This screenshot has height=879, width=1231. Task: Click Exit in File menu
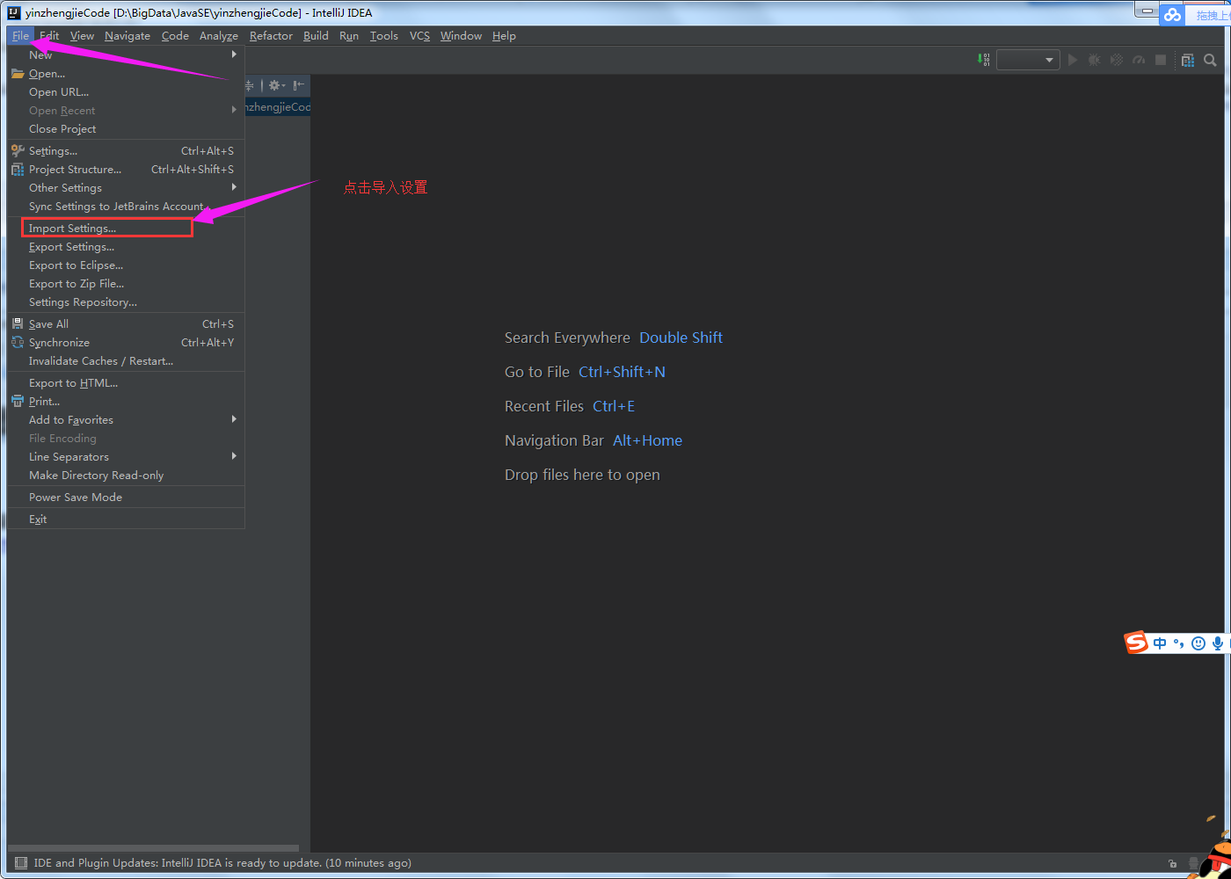point(126,519)
